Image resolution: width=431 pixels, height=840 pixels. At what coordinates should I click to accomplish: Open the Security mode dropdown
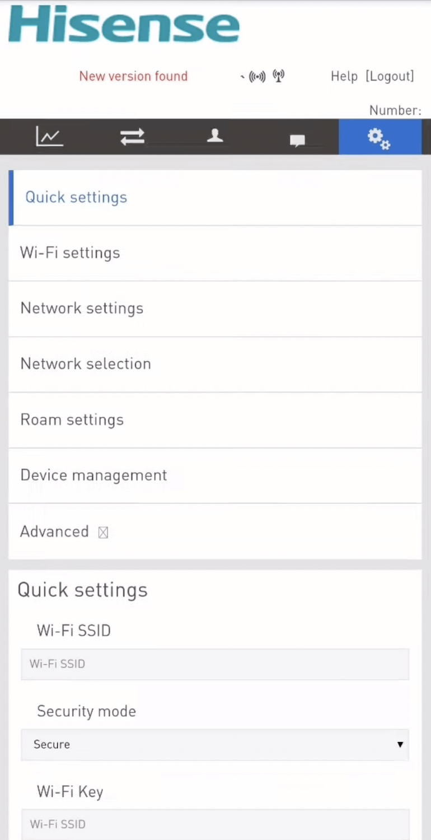(x=215, y=744)
